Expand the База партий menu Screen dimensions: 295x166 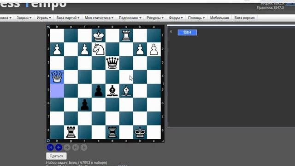(68, 18)
